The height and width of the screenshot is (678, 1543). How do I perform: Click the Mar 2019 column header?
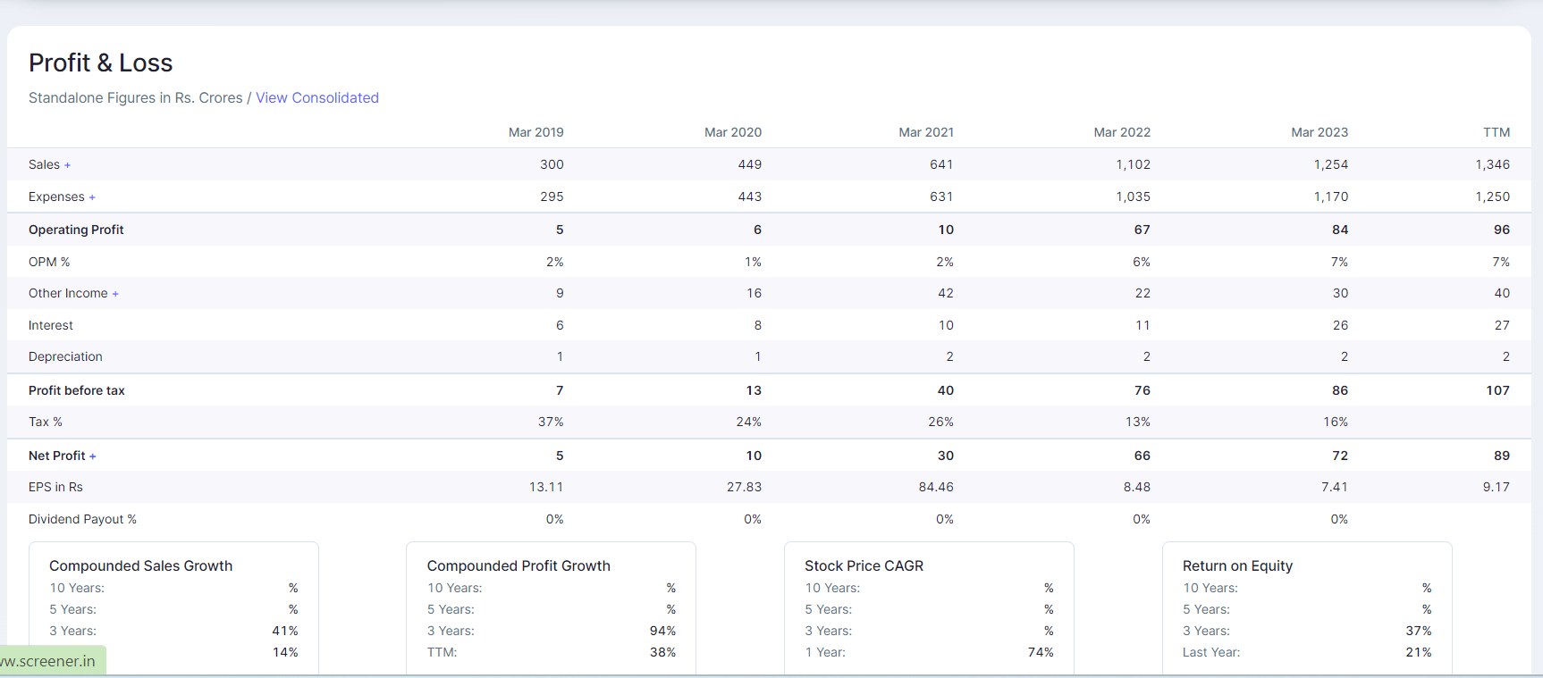535,132
